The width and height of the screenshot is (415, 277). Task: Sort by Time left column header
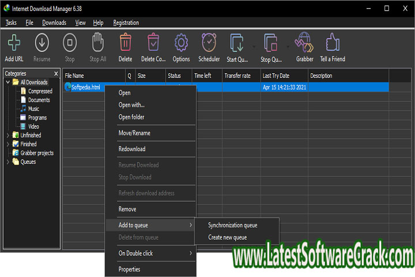207,76
